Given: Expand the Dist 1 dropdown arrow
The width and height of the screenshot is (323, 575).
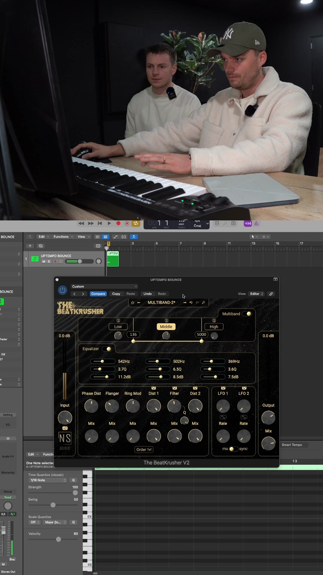Looking at the screenshot, I should pyautogui.click(x=154, y=388).
